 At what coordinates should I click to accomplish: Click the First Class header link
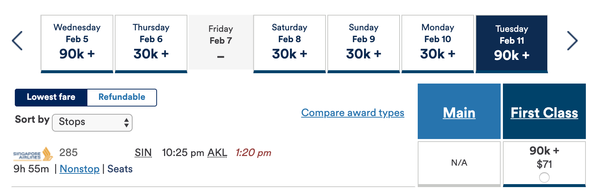click(544, 113)
